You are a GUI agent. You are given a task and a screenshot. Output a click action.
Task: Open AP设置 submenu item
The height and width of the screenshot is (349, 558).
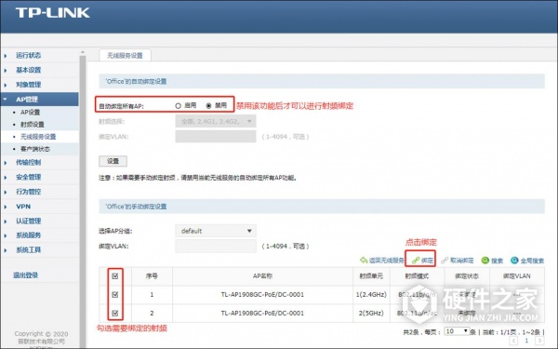point(31,113)
